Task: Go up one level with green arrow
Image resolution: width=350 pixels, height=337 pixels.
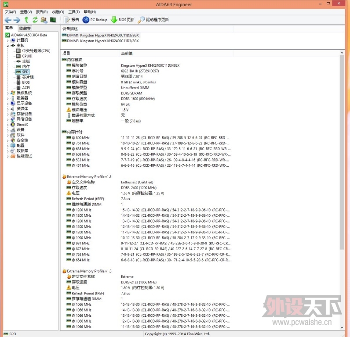Action: pyautogui.click(x=26, y=20)
